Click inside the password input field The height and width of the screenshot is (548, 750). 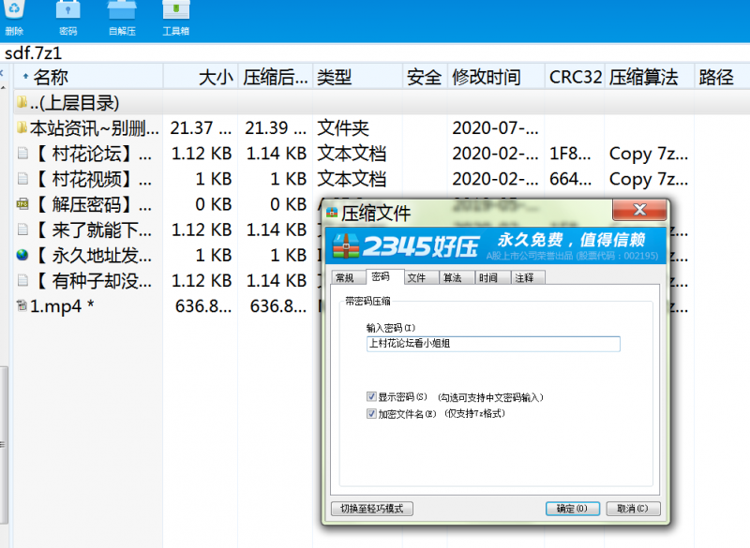point(492,344)
